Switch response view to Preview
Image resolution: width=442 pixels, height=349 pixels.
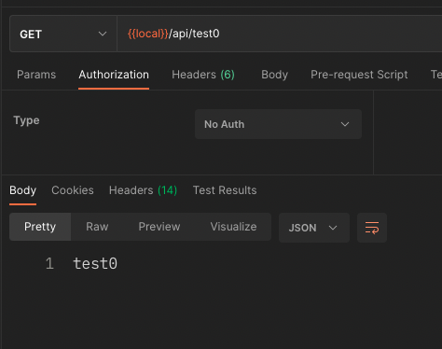(x=159, y=227)
